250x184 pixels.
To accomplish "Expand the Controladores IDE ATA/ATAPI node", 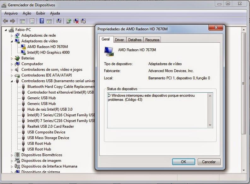I will coord(12,76).
